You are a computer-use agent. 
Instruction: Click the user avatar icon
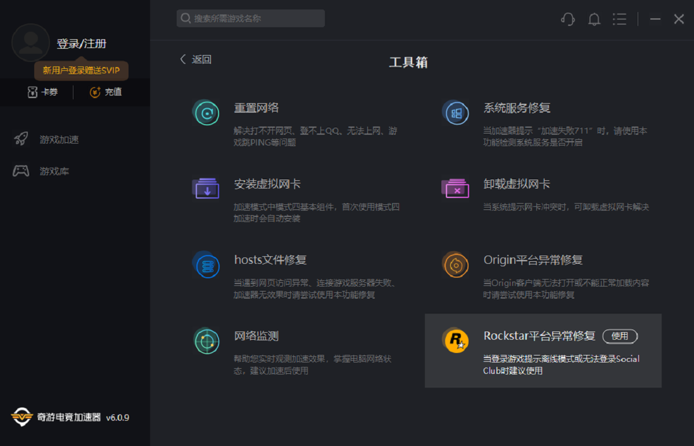point(30,43)
